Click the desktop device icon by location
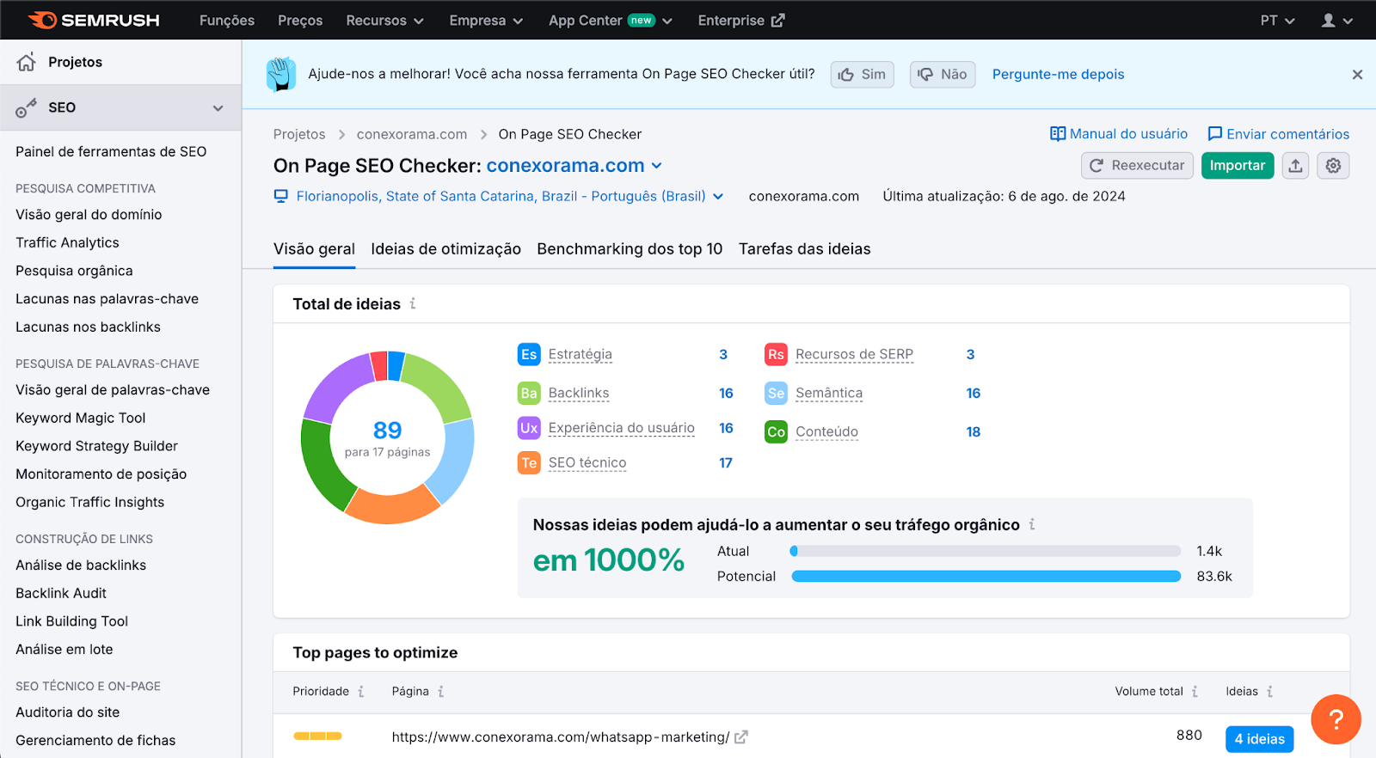 click(x=281, y=196)
